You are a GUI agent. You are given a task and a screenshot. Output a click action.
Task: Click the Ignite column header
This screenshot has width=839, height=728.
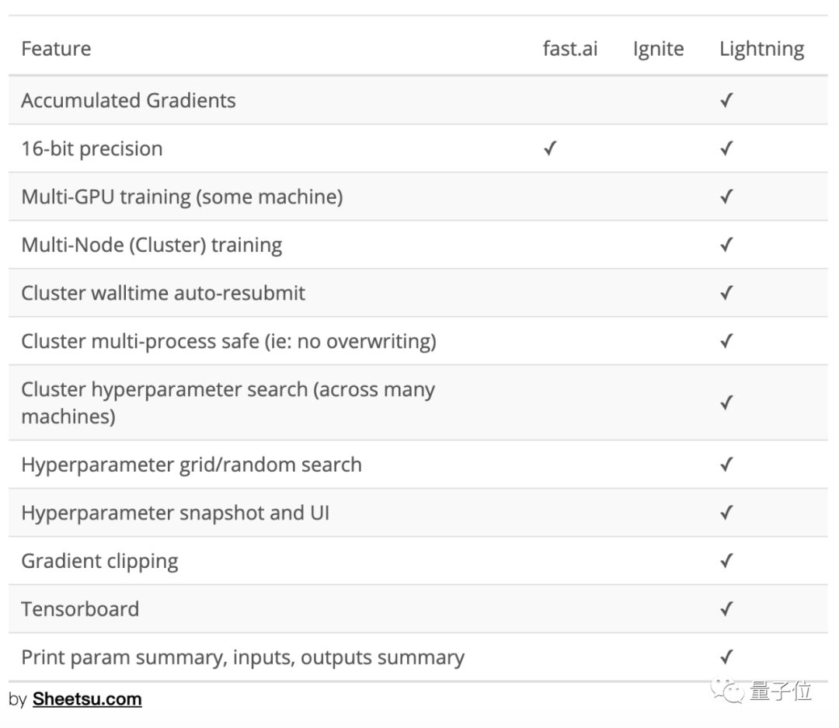pyautogui.click(x=658, y=49)
